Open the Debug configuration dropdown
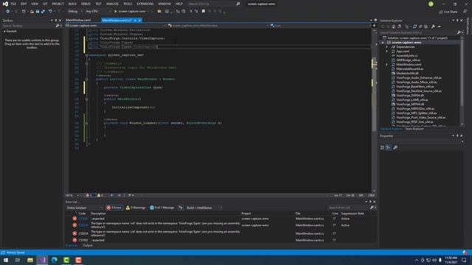 click(74, 12)
